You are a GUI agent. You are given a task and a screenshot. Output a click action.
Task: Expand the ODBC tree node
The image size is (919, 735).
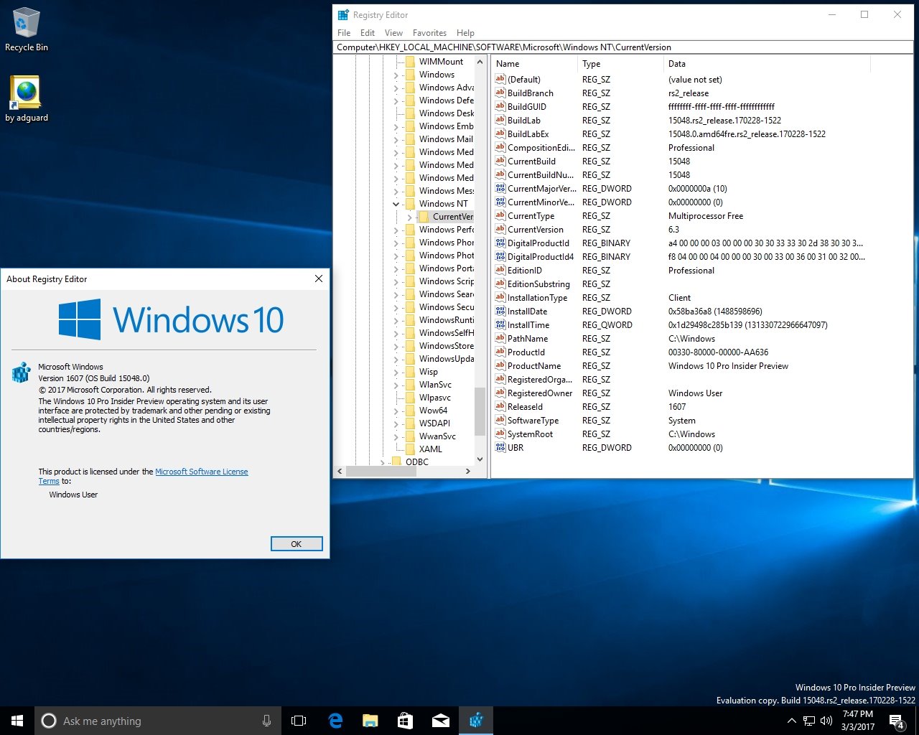click(382, 462)
